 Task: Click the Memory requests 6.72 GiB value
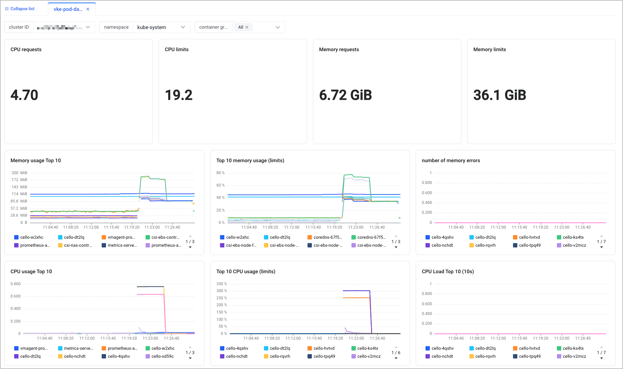point(346,95)
